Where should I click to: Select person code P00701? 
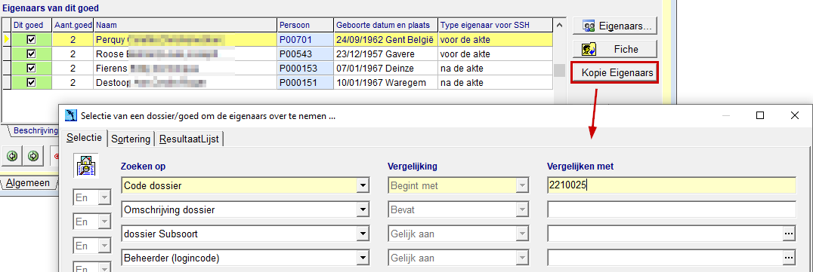pos(305,39)
